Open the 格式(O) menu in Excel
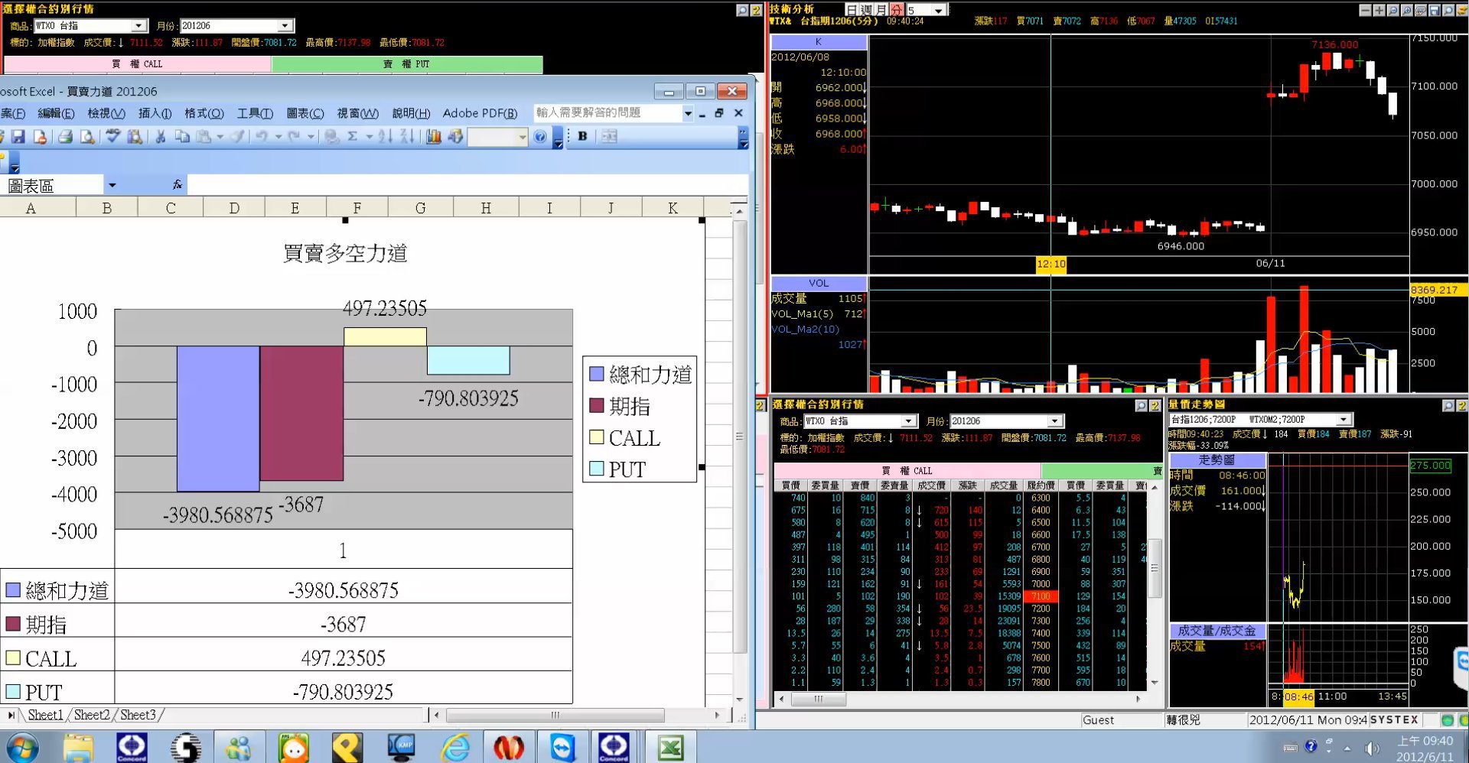 [204, 113]
